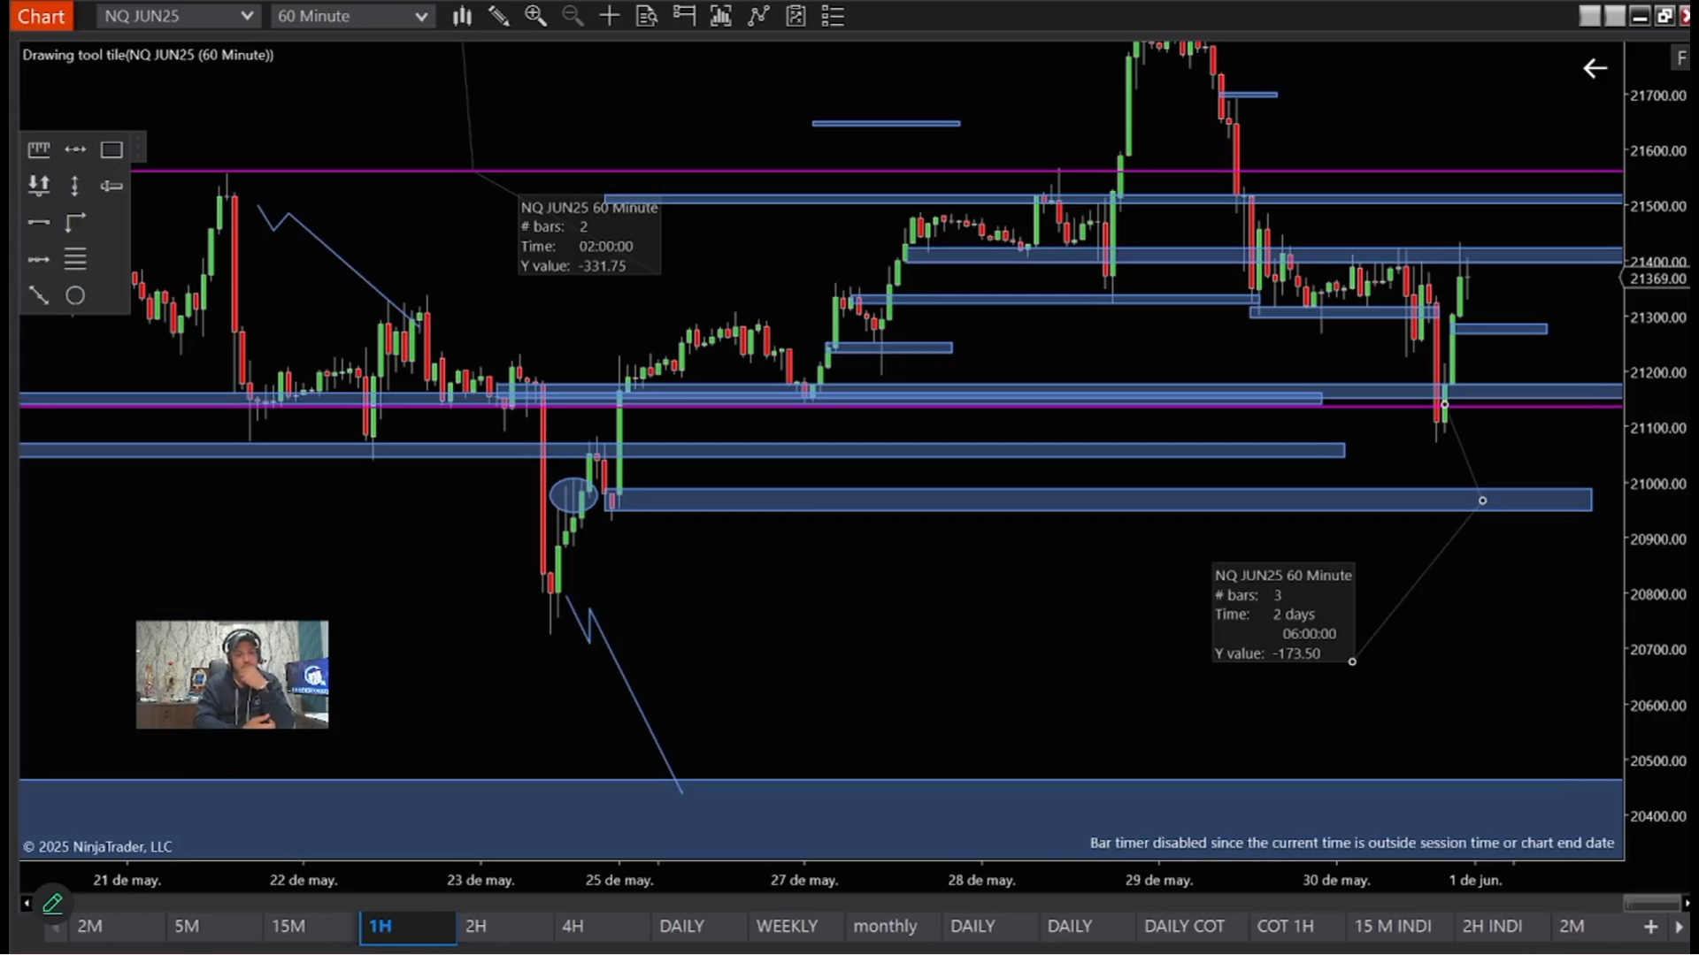Click the Bar timer disabled message
1699x955 pixels.
[1351, 843]
